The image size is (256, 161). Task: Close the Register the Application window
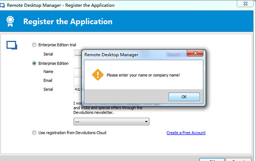(245, 3)
